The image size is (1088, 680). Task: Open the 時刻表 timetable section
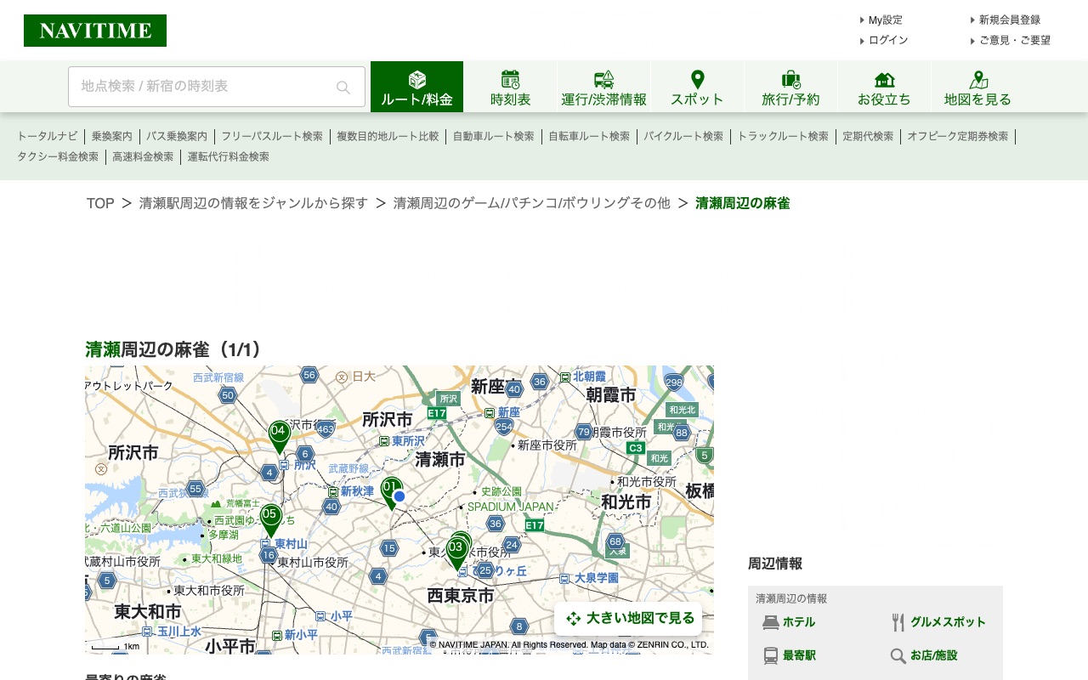(510, 86)
